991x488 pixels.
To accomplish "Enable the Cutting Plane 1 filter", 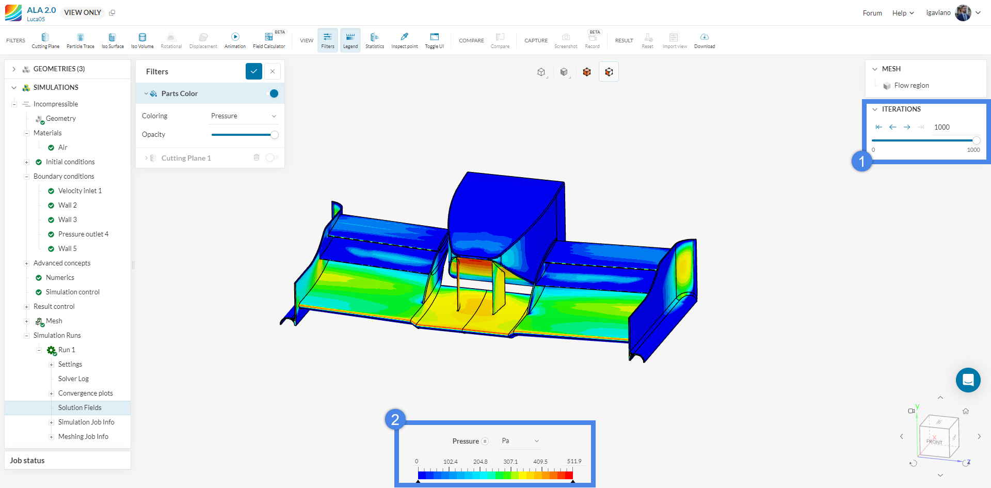I will click(x=272, y=158).
